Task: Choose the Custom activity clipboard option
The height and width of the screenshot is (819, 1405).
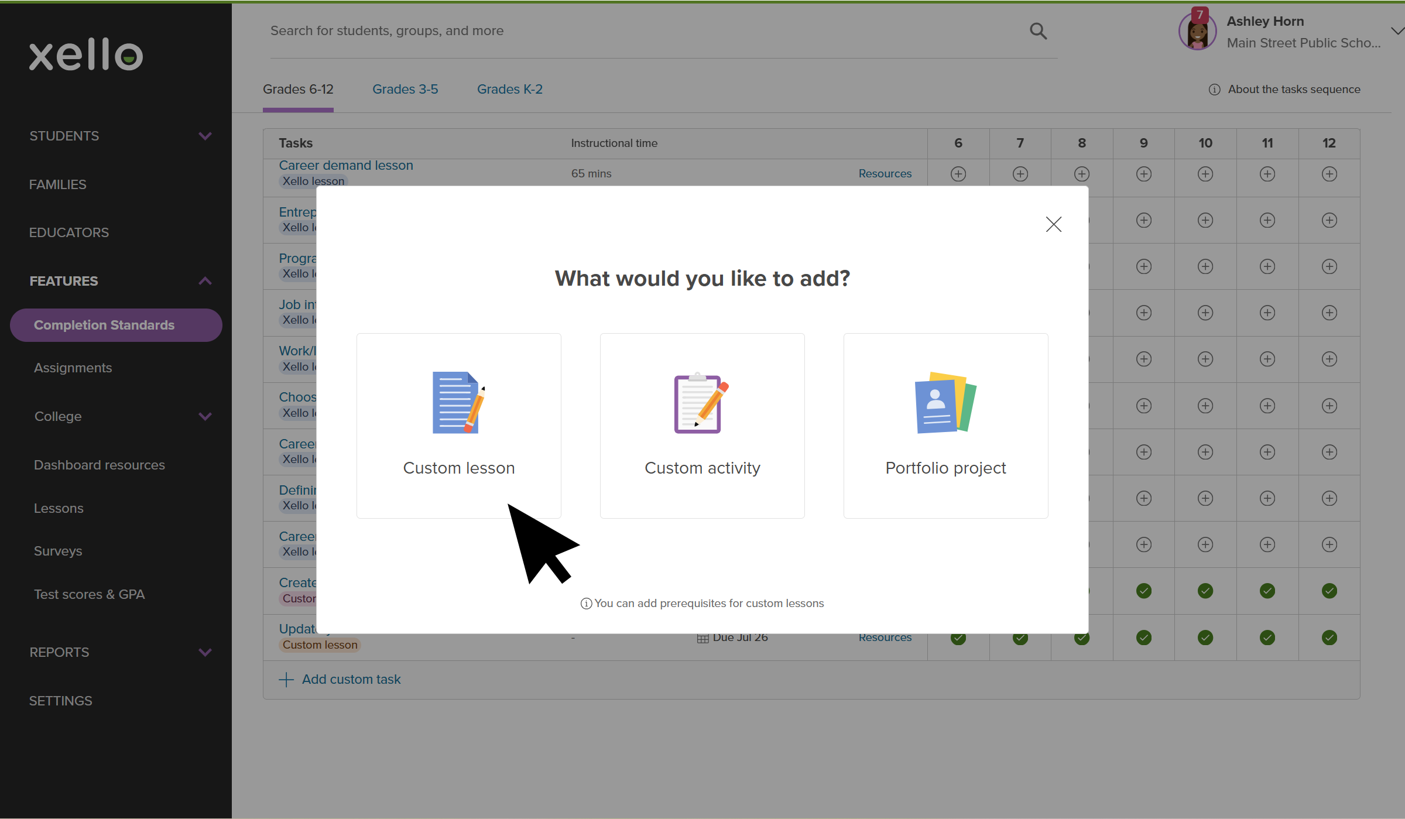Action: coord(702,426)
